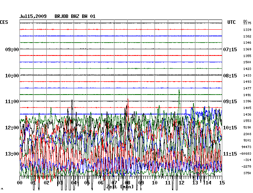This screenshot has width=253, height=193.
Task: Click the minute tick label 00
Action: [x=20, y=183]
